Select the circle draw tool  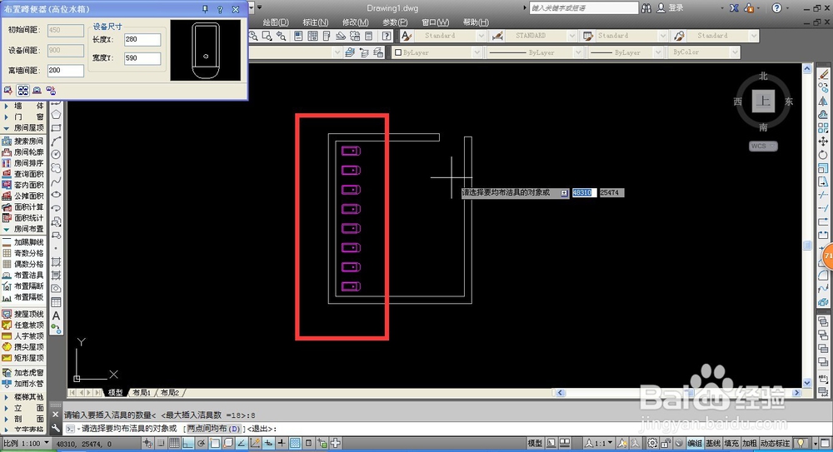click(56, 155)
